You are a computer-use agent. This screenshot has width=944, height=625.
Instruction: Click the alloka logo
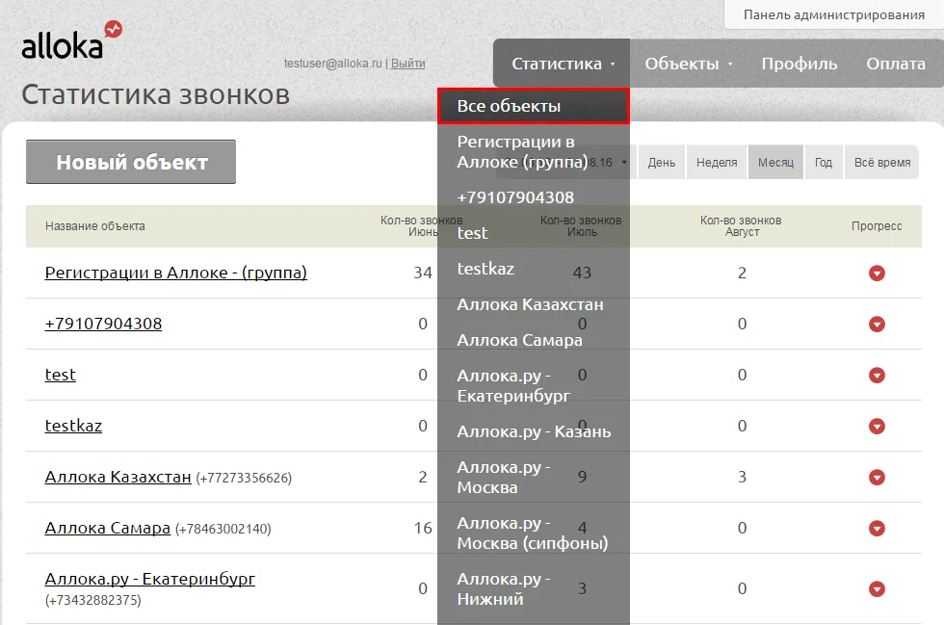71,41
